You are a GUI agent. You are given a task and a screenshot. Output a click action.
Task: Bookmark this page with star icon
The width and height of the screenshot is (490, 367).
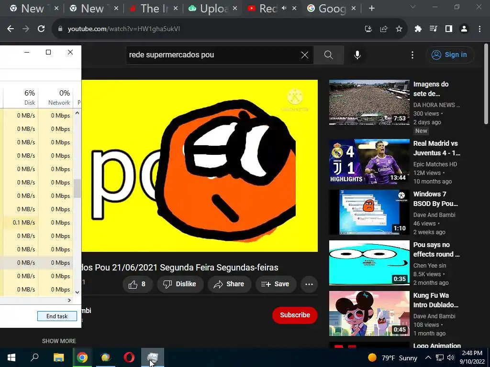pyautogui.click(x=399, y=29)
